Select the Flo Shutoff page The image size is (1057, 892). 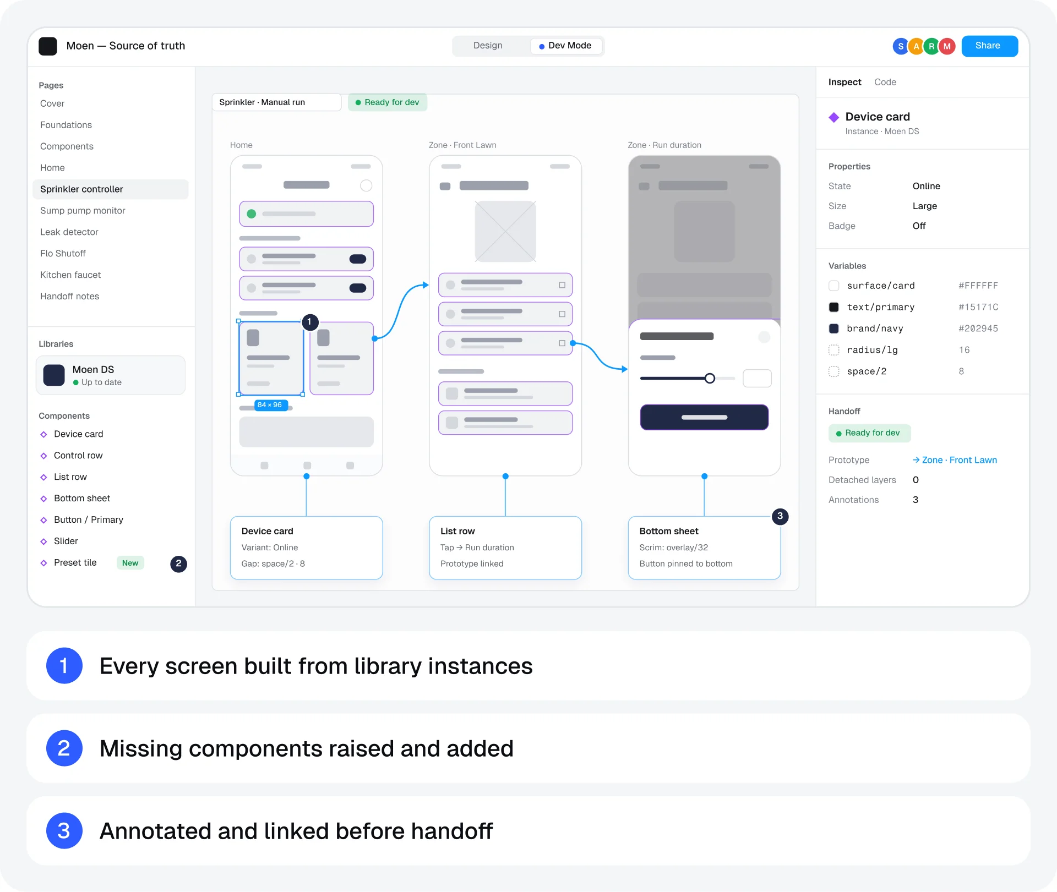[x=63, y=253]
